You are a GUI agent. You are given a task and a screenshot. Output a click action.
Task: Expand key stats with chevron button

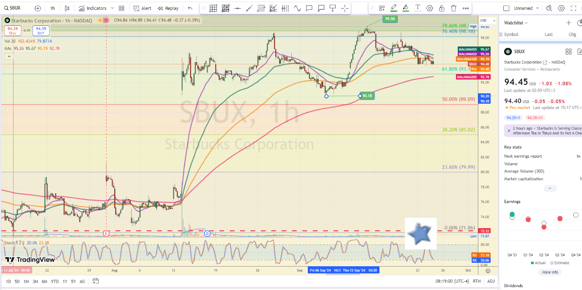550,188
